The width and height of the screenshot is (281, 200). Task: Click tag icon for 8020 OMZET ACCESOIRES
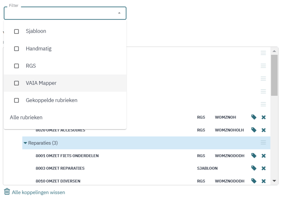pos(254,130)
